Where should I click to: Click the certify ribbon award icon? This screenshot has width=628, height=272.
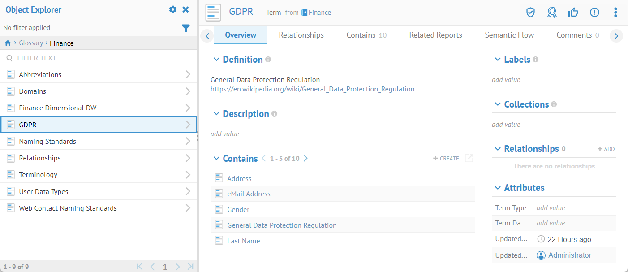pyautogui.click(x=552, y=13)
